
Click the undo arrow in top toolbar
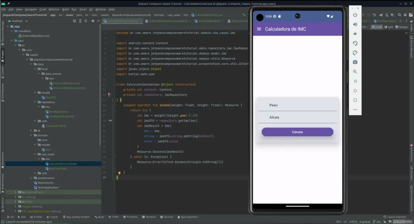point(374,15)
